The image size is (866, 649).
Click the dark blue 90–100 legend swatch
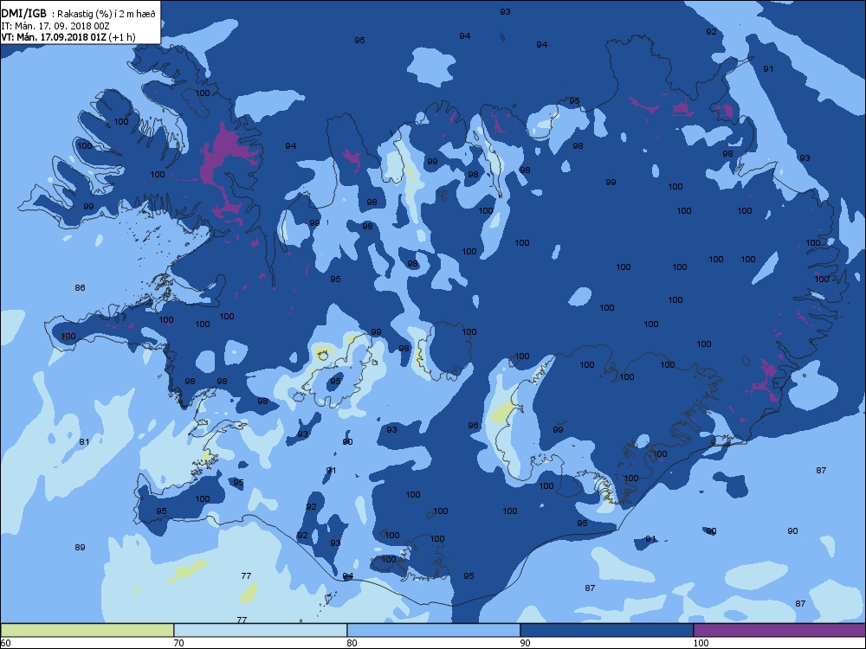pos(606,630)
